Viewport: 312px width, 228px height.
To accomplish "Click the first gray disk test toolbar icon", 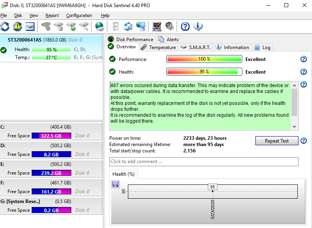I will 46,27.
